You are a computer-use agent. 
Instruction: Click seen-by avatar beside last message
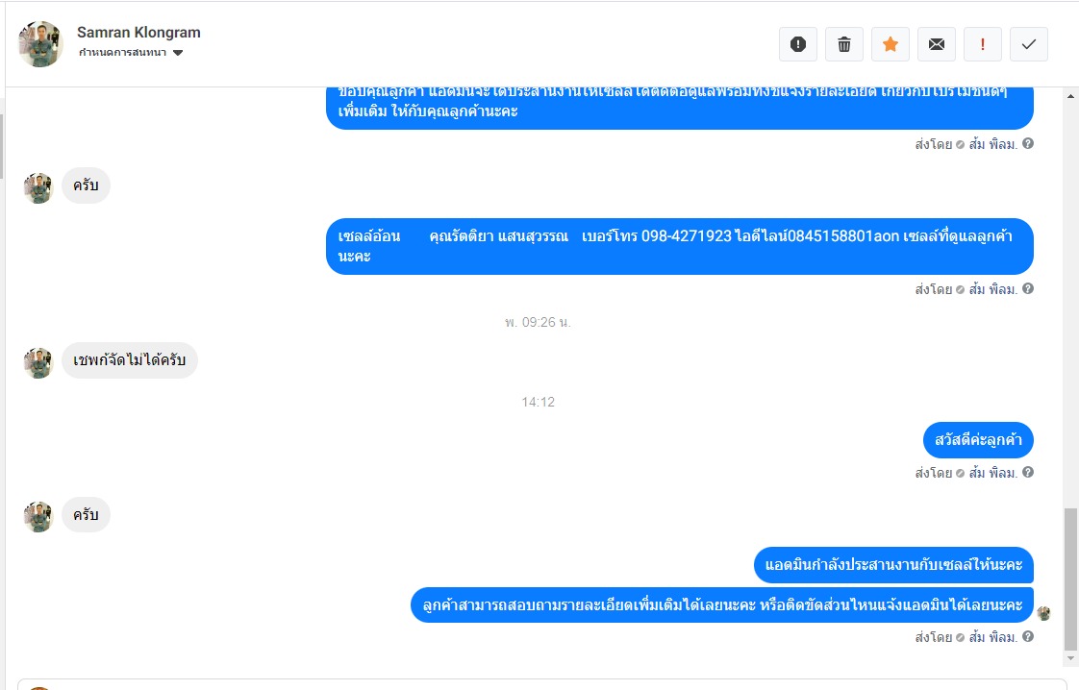coord(1044,613)
